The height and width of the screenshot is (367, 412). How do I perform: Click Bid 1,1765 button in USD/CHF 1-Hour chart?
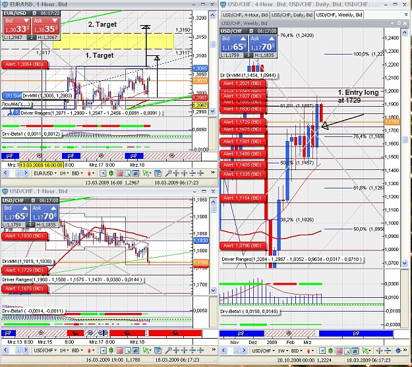16,213
